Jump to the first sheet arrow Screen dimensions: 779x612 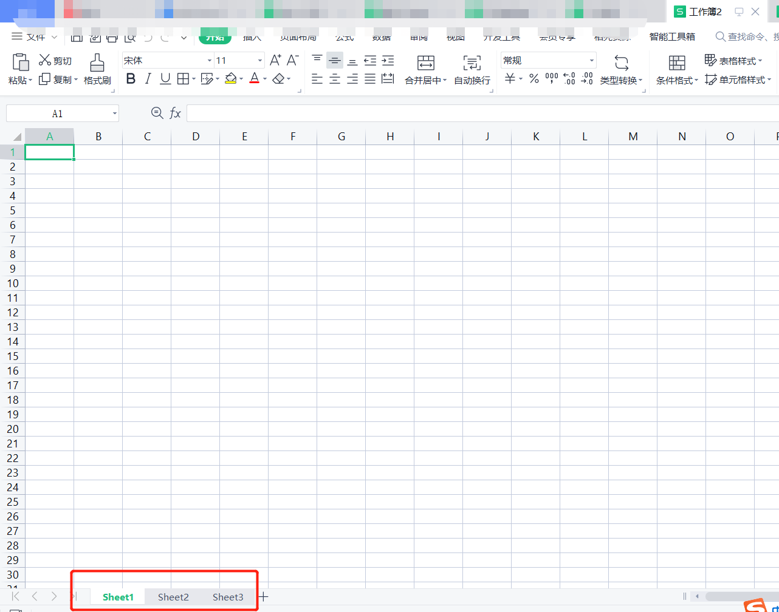click(15, 597)
